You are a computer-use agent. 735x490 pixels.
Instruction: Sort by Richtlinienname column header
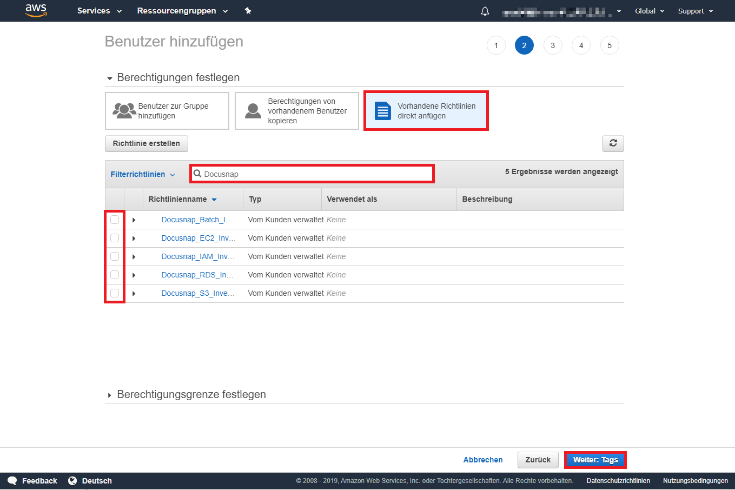click(x=182, y=199)
